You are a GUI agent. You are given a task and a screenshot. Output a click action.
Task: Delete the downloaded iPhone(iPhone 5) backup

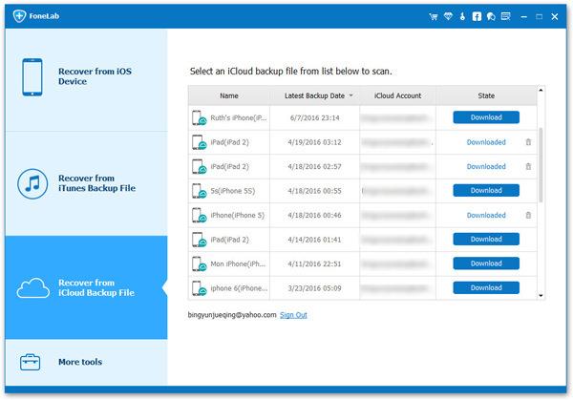coord(528,215)
